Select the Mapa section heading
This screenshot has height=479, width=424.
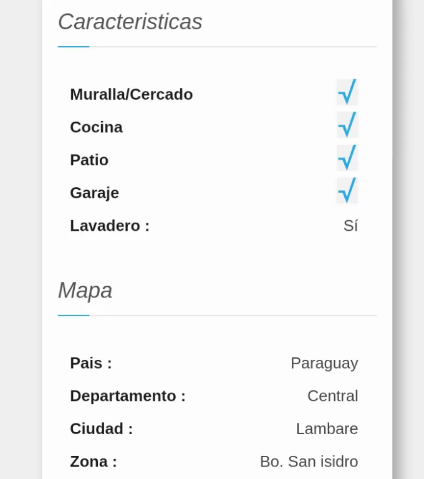pyautogui.click(x=85, y=290)
